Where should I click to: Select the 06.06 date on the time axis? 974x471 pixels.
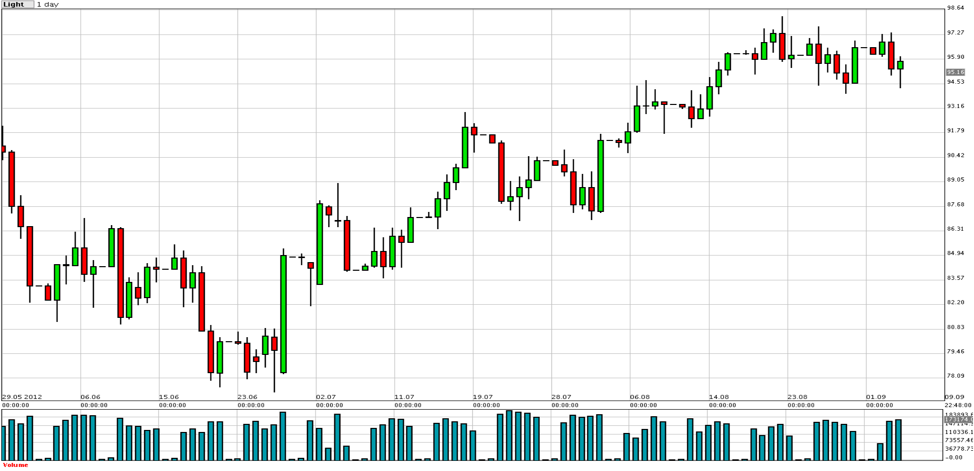(x=90, y=397)
